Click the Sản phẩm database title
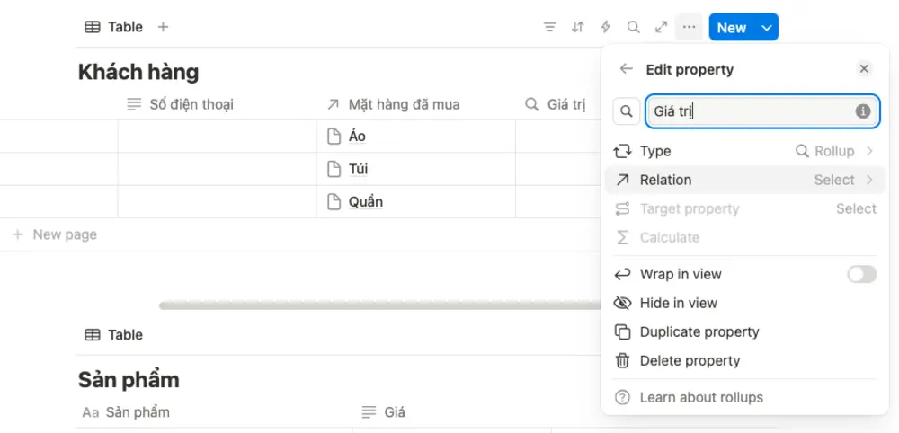The image size is (899, 433). [x=129, y=380]
